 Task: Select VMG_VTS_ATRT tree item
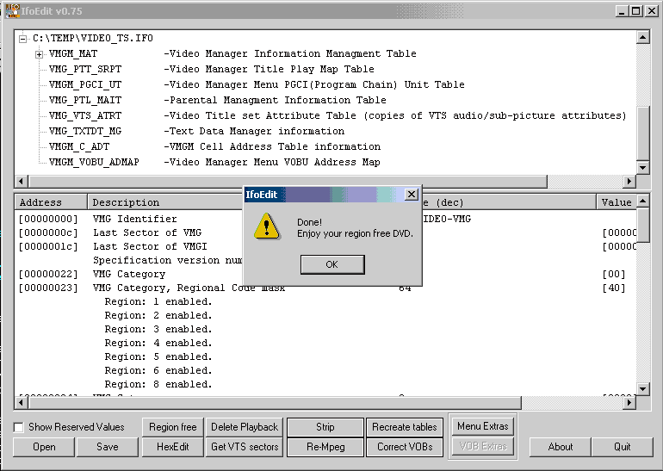click(85, 115)
